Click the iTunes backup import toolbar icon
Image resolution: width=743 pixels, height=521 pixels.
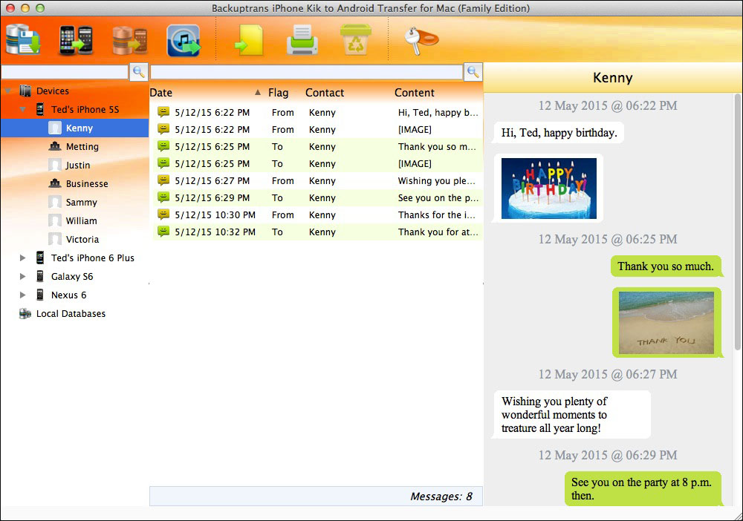pos(184,41)
